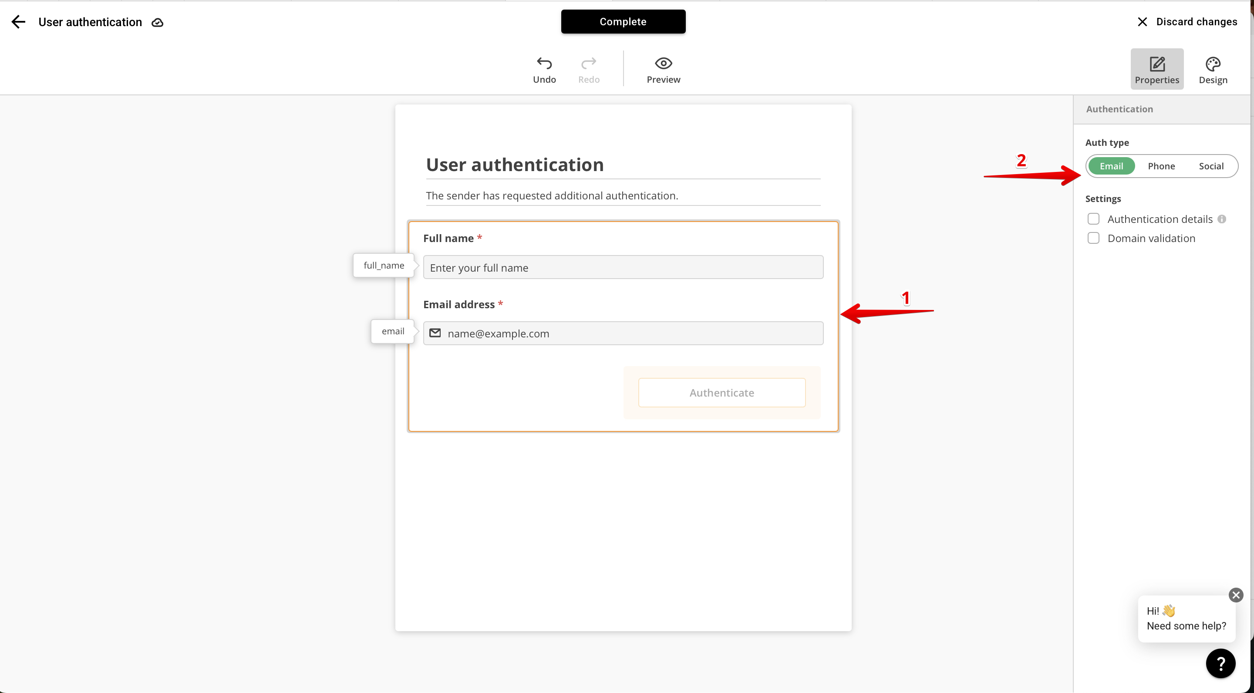Click the User authentication title in header
The height and width of the screenshot is (693, 1254).
(90, 22)
